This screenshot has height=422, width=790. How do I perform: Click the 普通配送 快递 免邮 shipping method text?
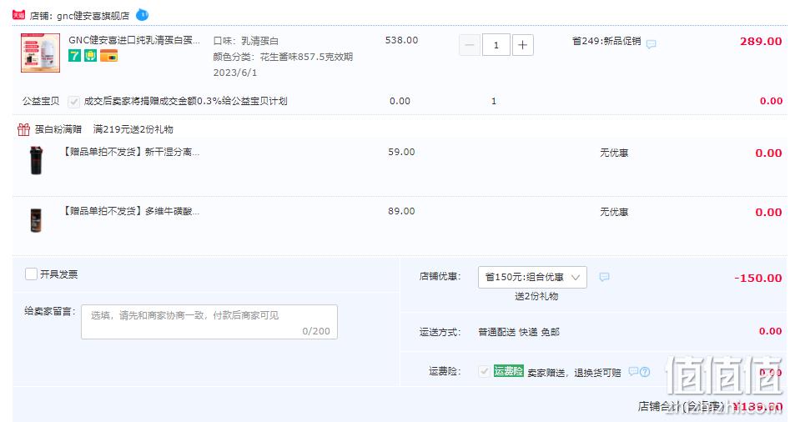click(x=519, y=332)
